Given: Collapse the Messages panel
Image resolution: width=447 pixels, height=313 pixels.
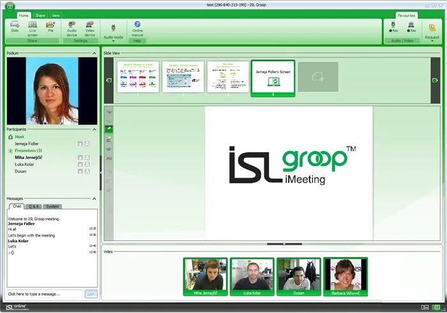Looking at the screenshot, I should (x=95, y=199).
